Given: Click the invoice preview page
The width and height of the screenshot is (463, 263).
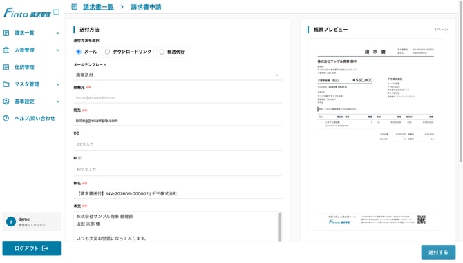Looking at the screenshot, I should (375, 134).
